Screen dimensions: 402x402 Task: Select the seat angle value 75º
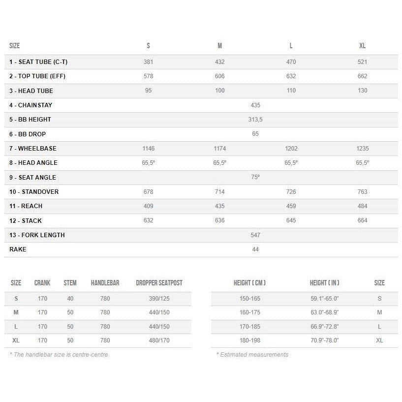pyautogui.click(x=255, y=177)
